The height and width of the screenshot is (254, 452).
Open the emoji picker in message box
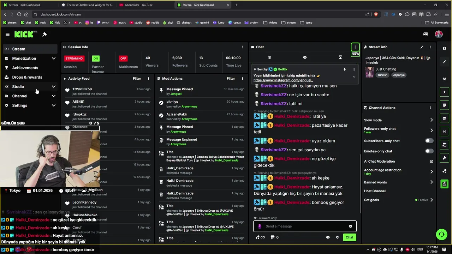[x=350, y=226]
